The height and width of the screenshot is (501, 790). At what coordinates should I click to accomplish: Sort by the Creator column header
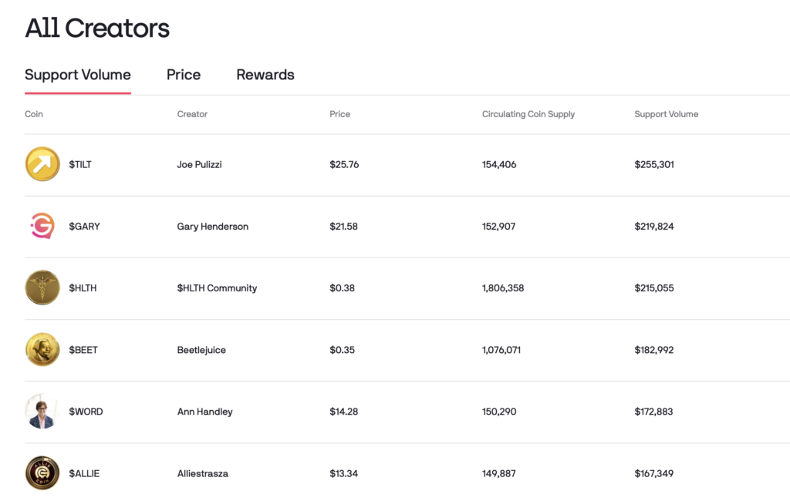(191, 114)
